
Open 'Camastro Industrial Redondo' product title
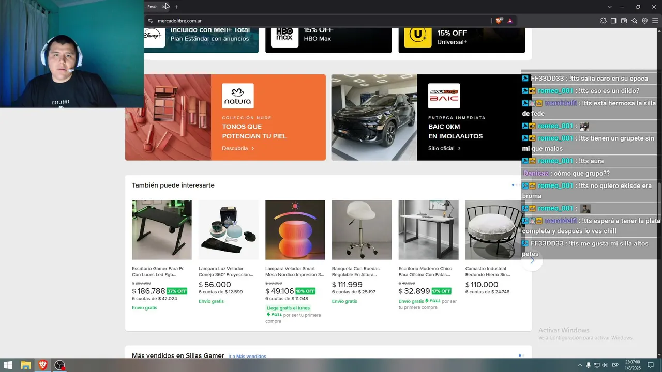pos(488,272)
